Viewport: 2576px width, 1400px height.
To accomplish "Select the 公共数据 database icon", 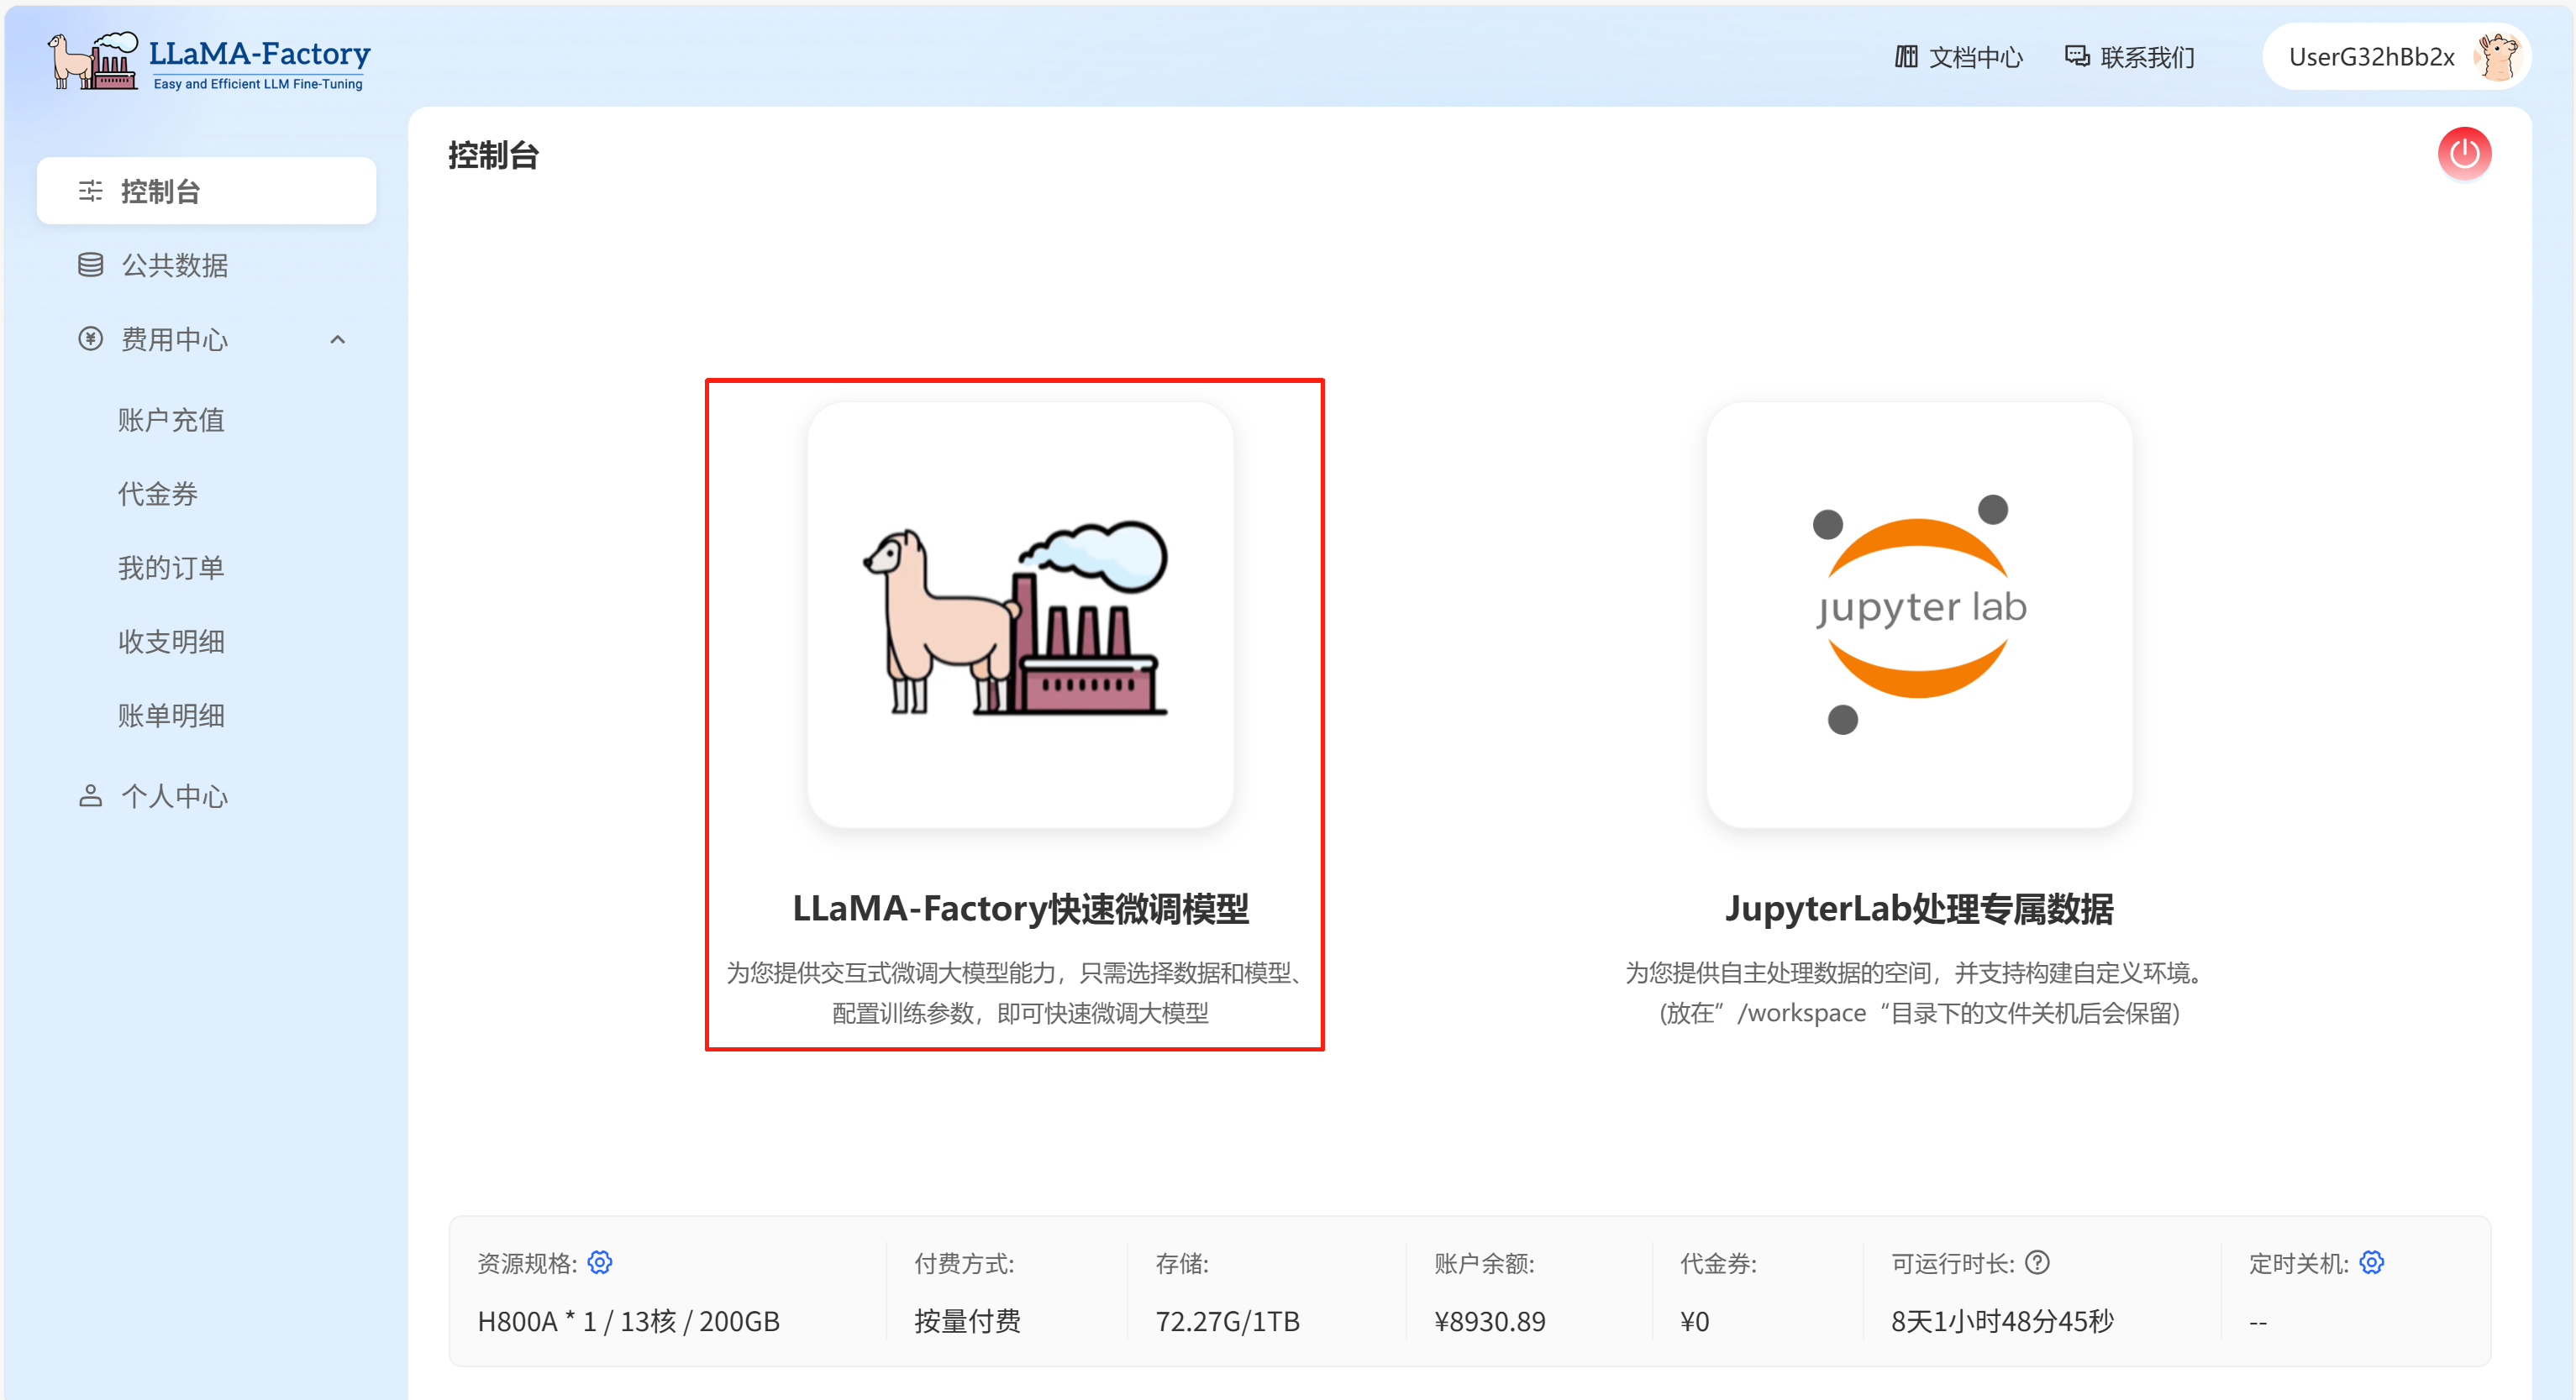I will click(89, 265).
